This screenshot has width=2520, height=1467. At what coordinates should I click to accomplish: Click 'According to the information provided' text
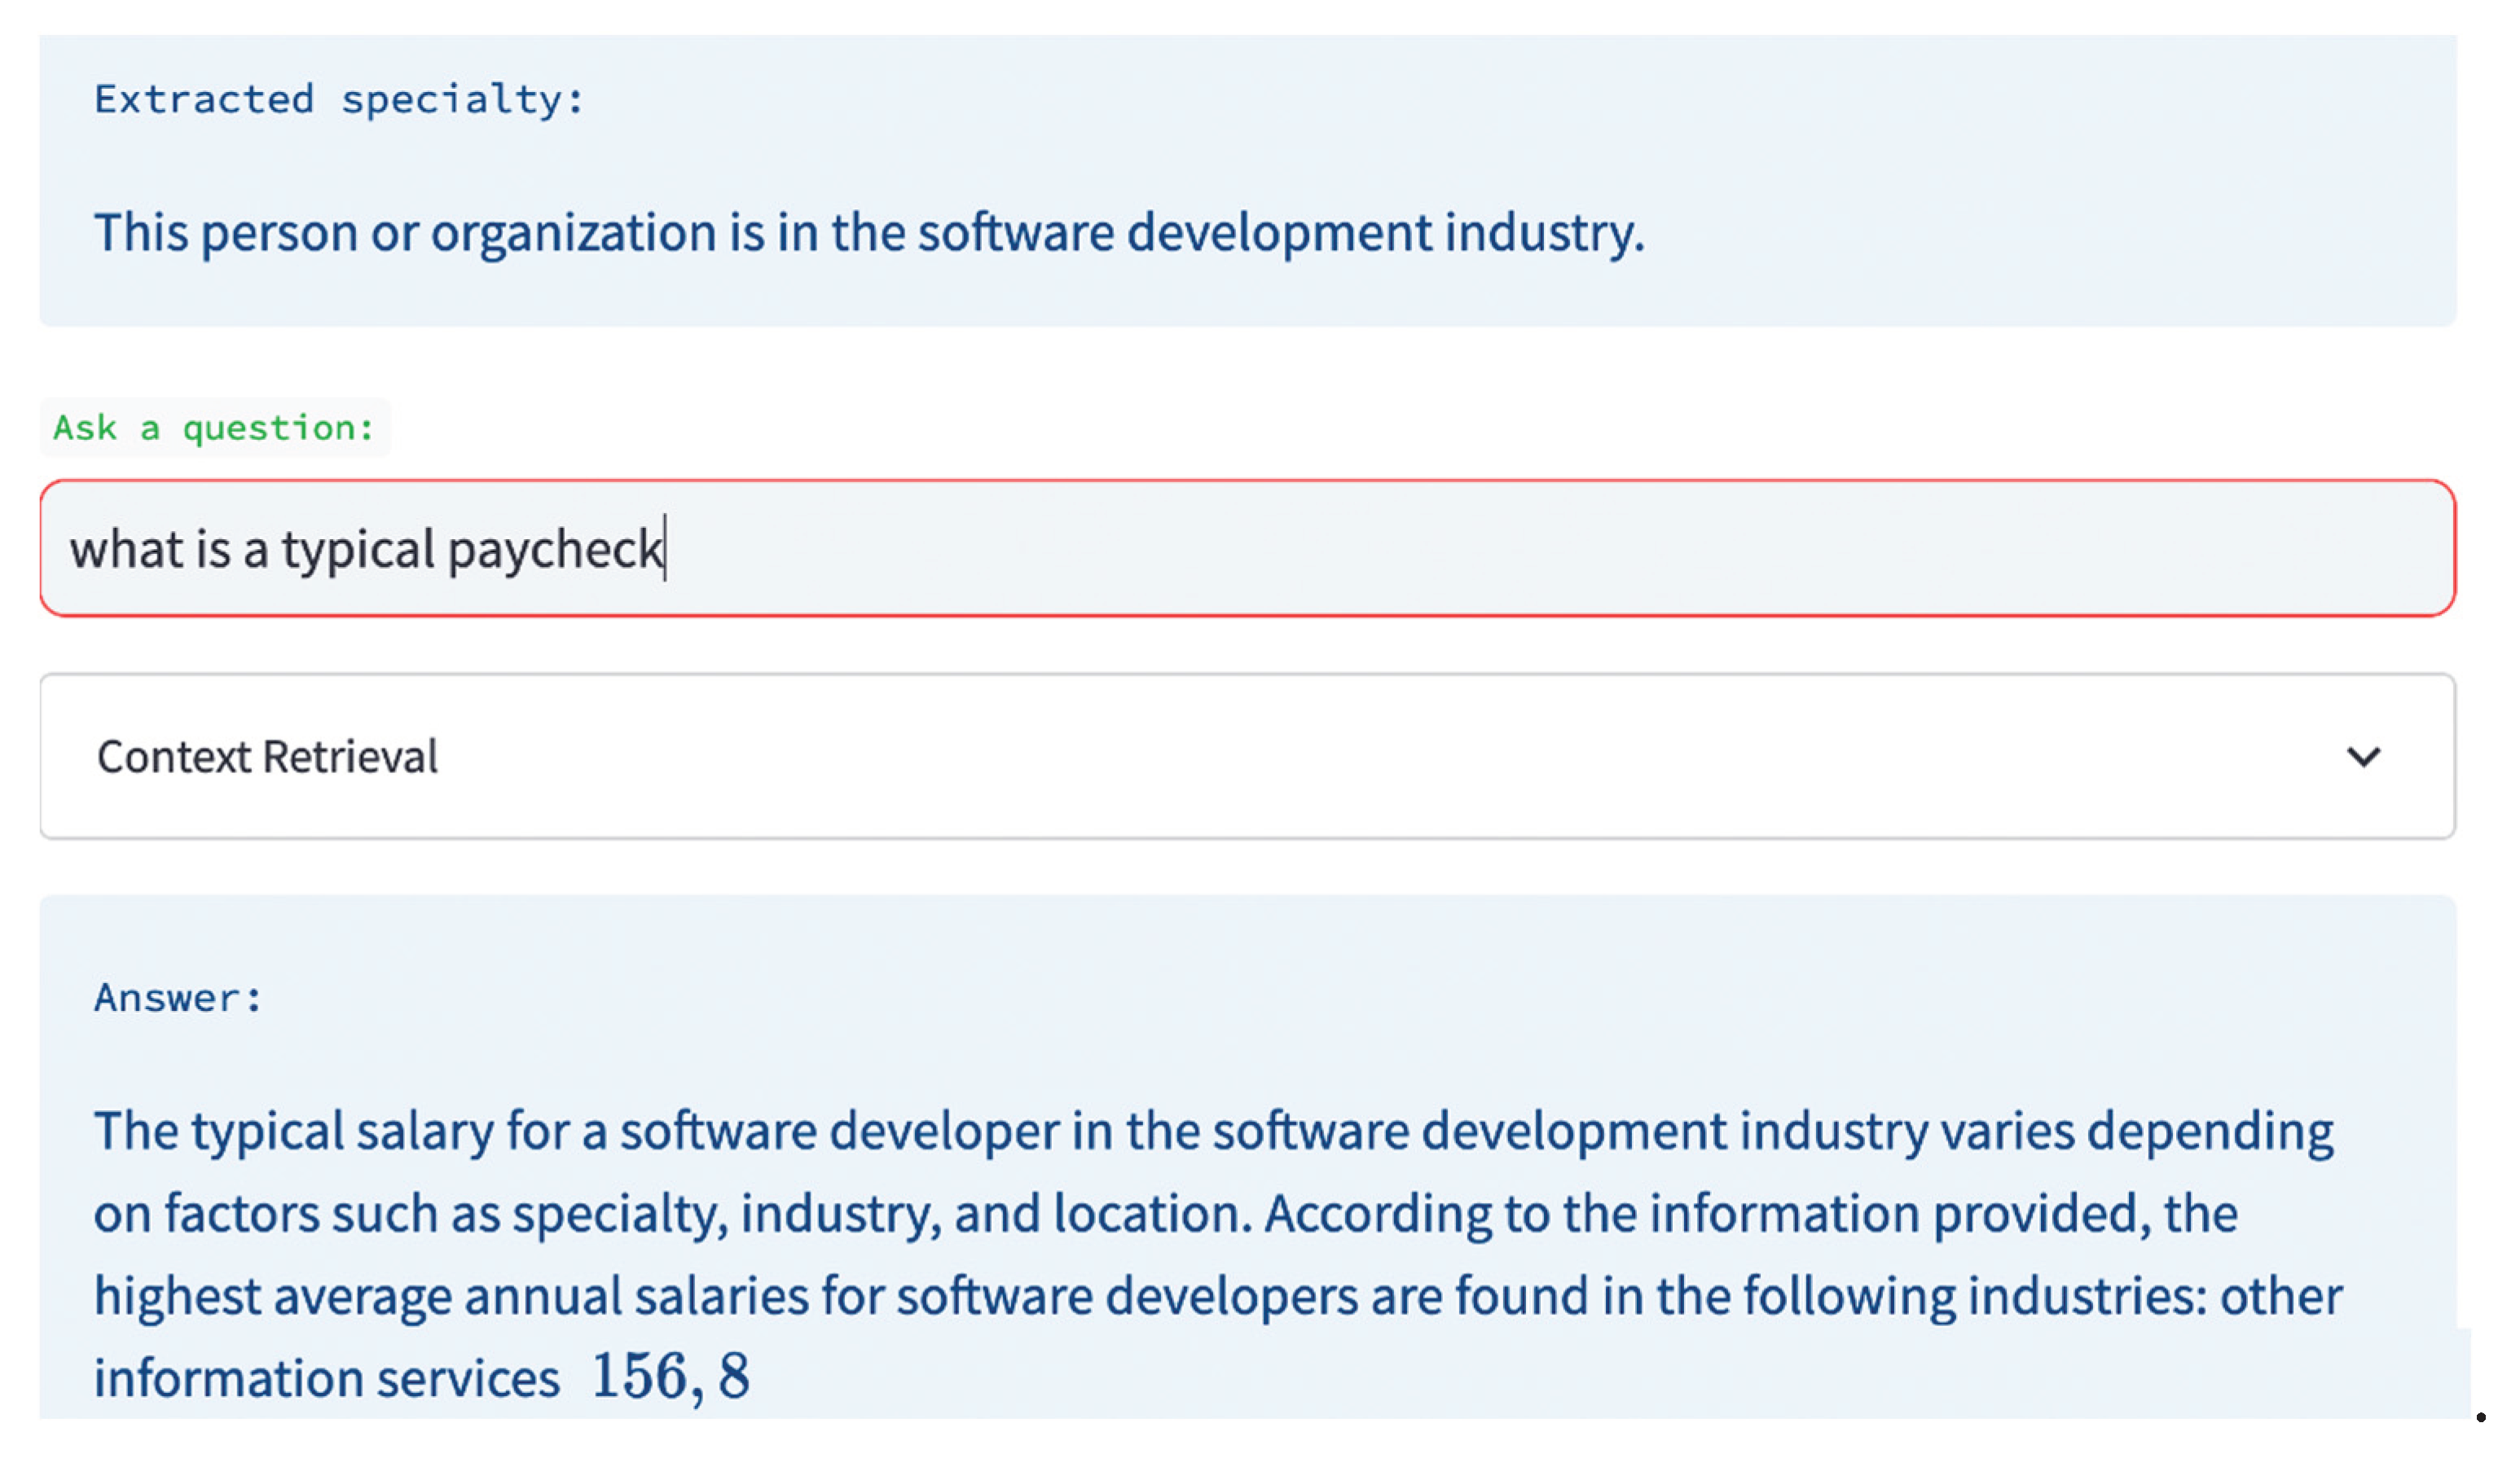1708,1214
